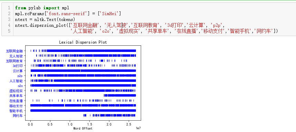Click the 1e7 exponent label on the axis
The image size is (296, 132).
[138, 128]
